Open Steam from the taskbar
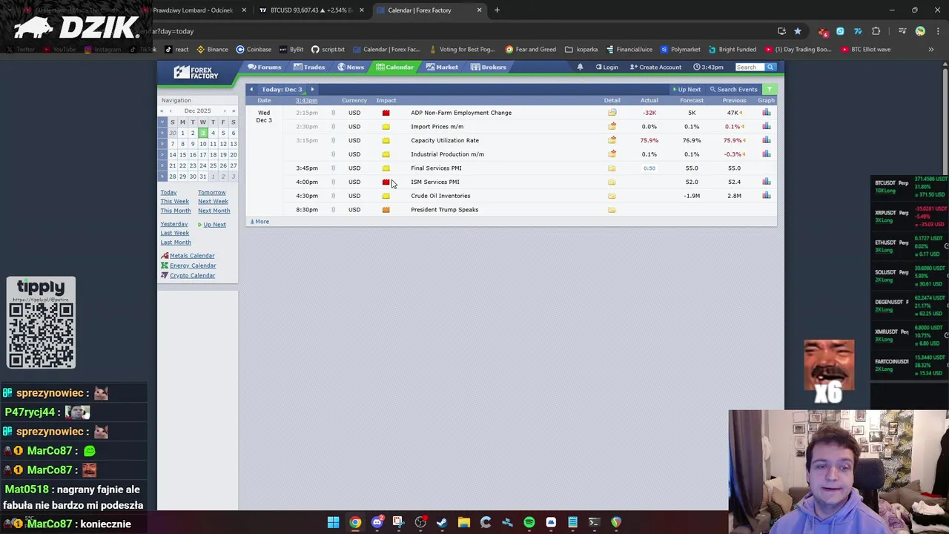 (442, 522)
